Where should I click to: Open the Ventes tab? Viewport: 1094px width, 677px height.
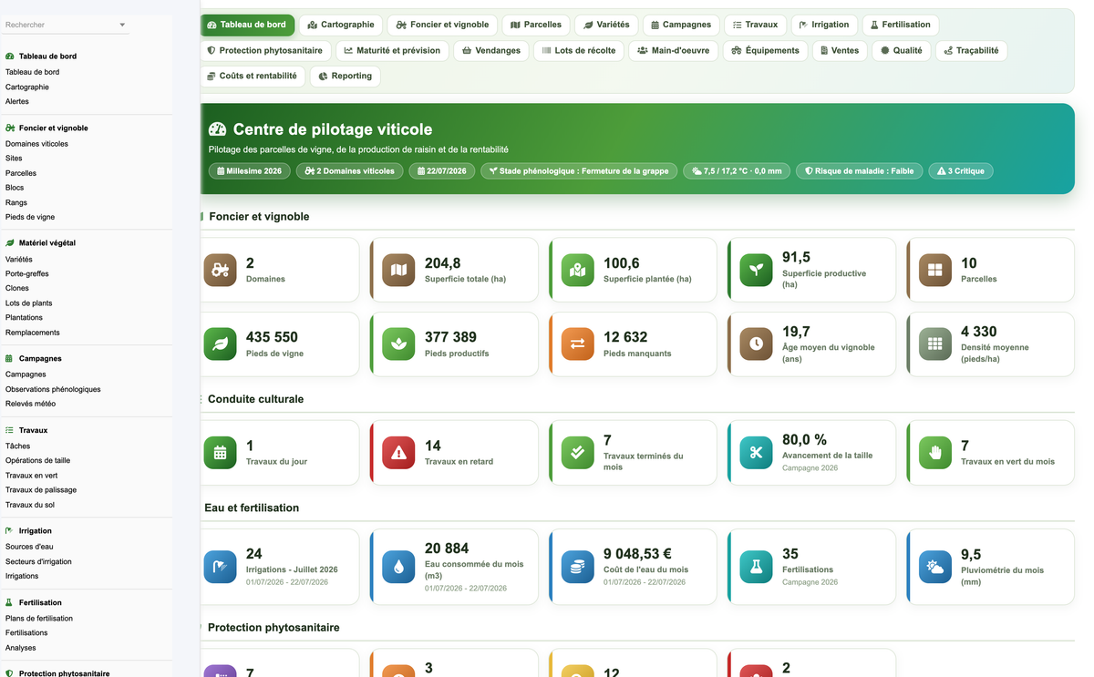click(x=840, y=50)
